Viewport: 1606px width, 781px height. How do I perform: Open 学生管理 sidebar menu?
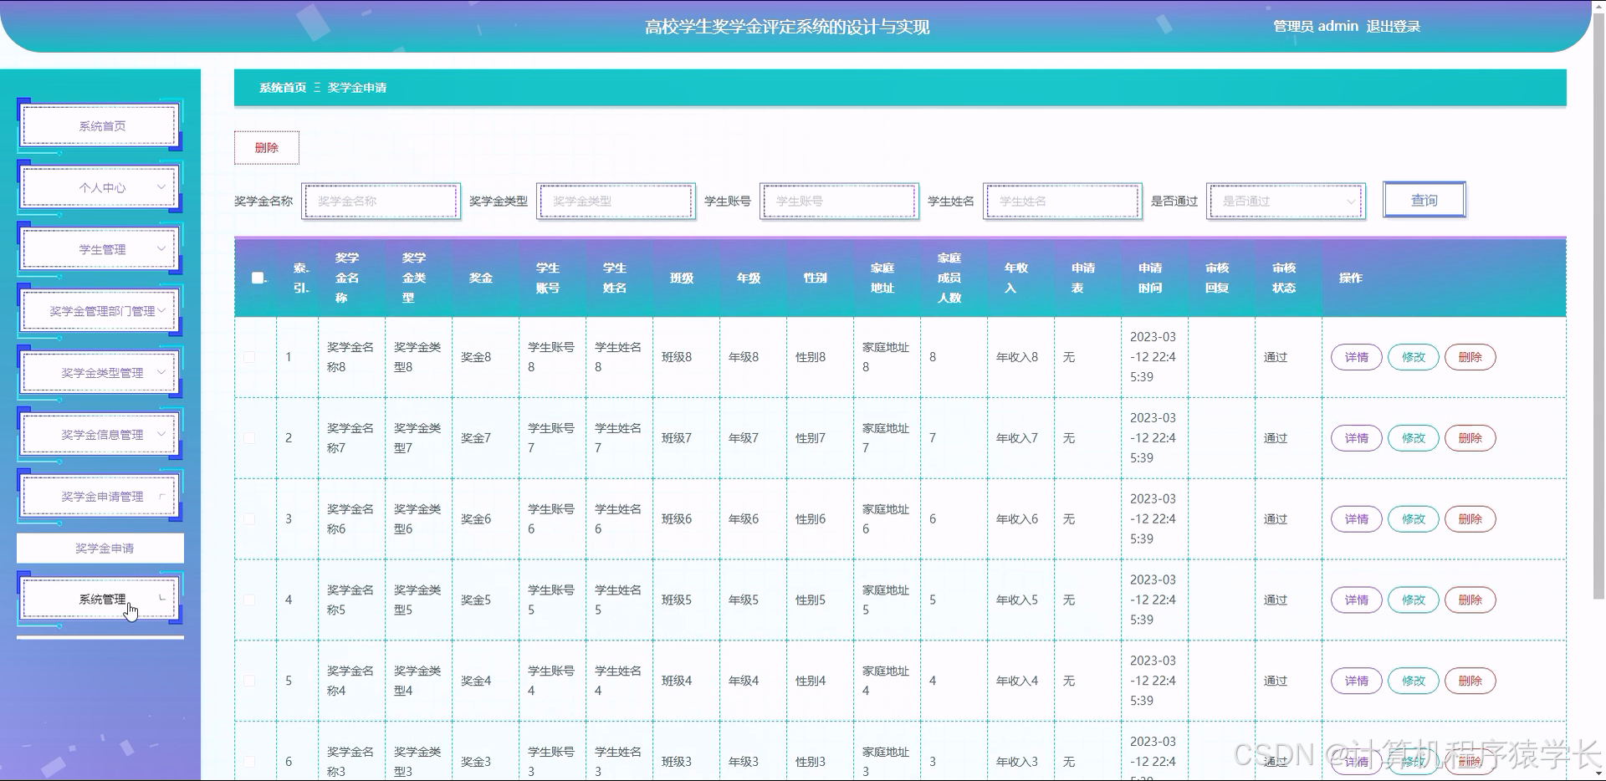pyautogui.click(x=100, y=250)
